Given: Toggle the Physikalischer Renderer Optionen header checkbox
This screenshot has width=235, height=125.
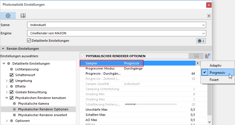Looking at the screenshot, I should [83, 56].
